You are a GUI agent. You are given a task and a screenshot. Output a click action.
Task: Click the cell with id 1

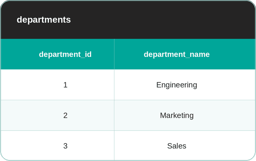coord(57,85)
